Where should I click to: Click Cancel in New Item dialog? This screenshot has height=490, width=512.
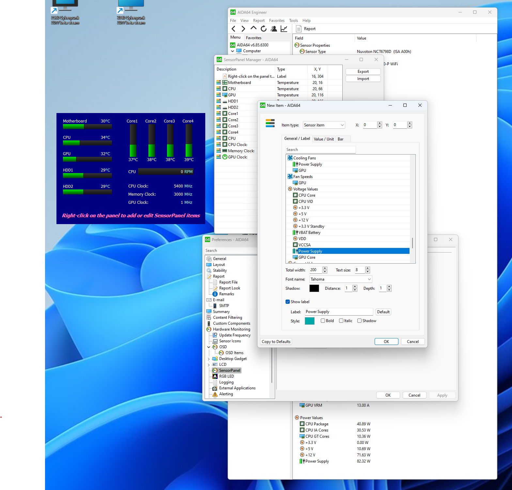412,342
